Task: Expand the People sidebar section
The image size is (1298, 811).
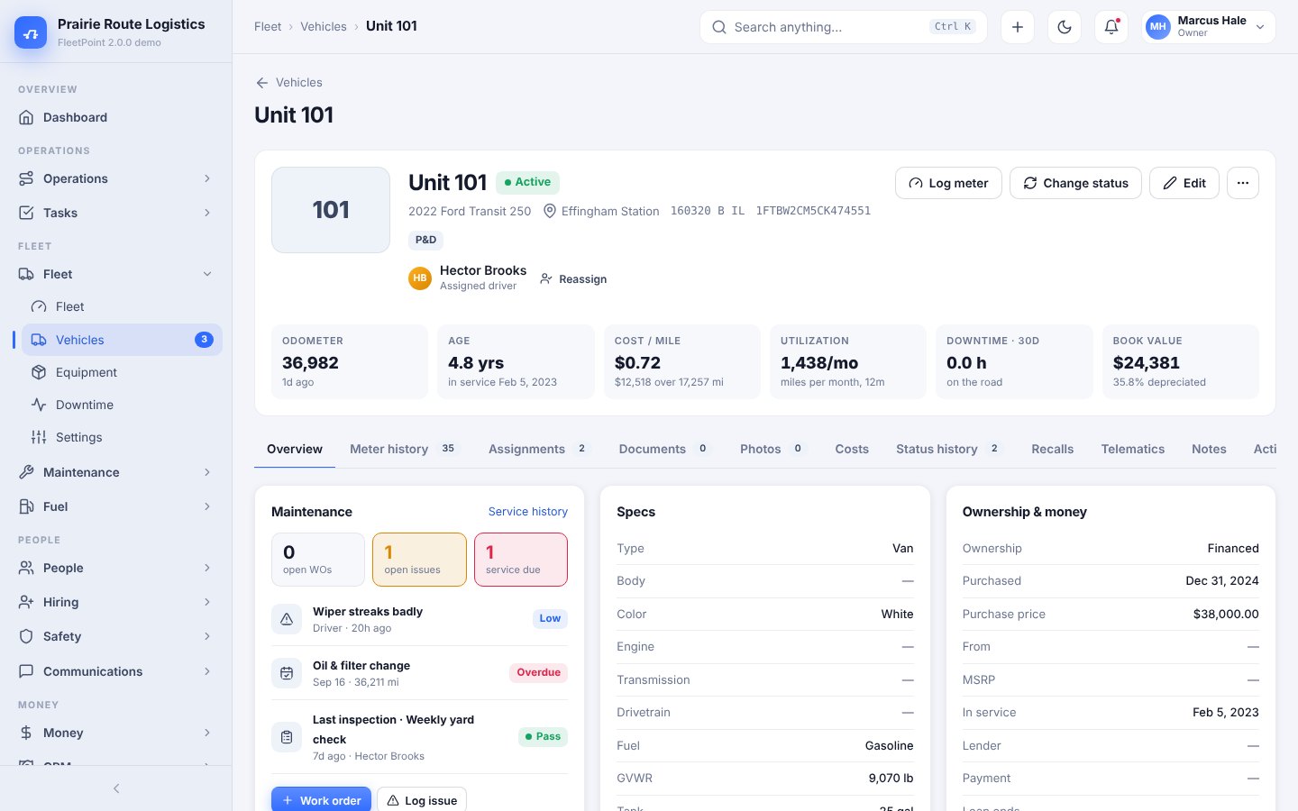Action: click(115, 568)
